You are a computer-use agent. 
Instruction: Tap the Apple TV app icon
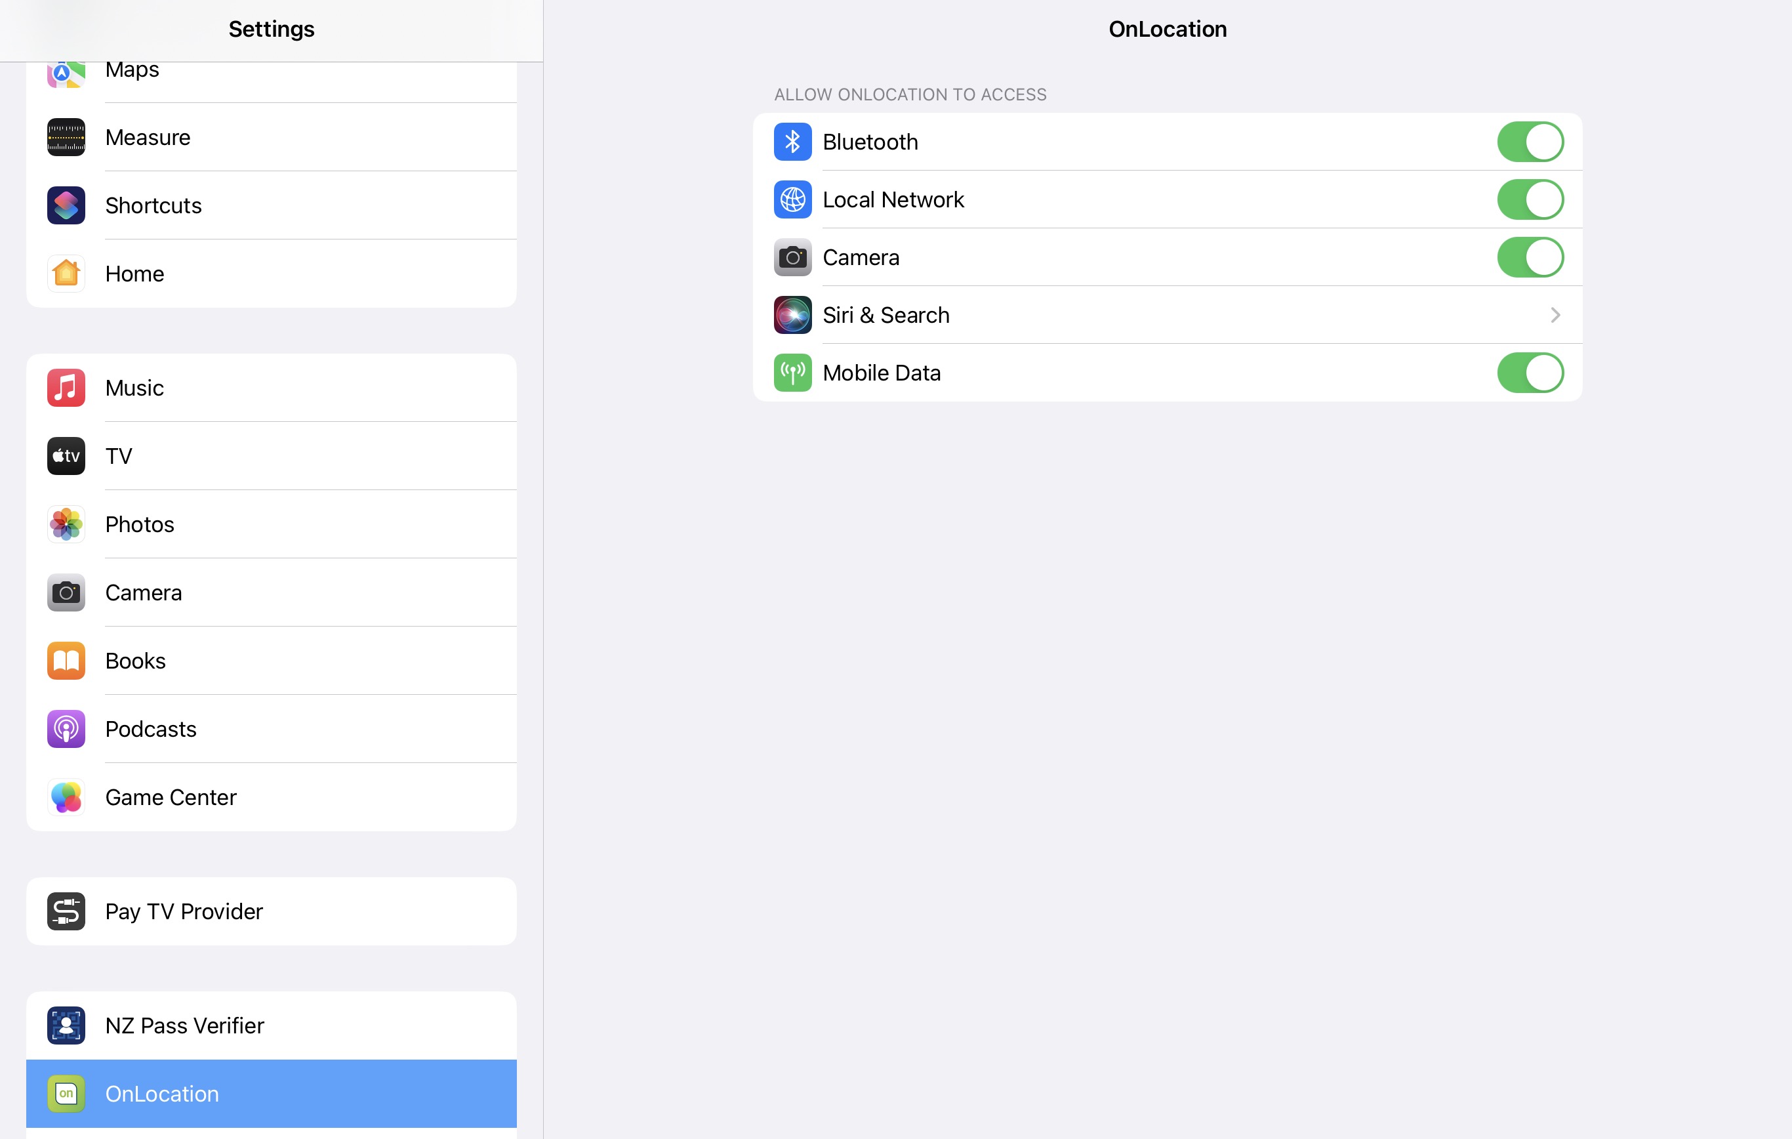coord(66,457)
